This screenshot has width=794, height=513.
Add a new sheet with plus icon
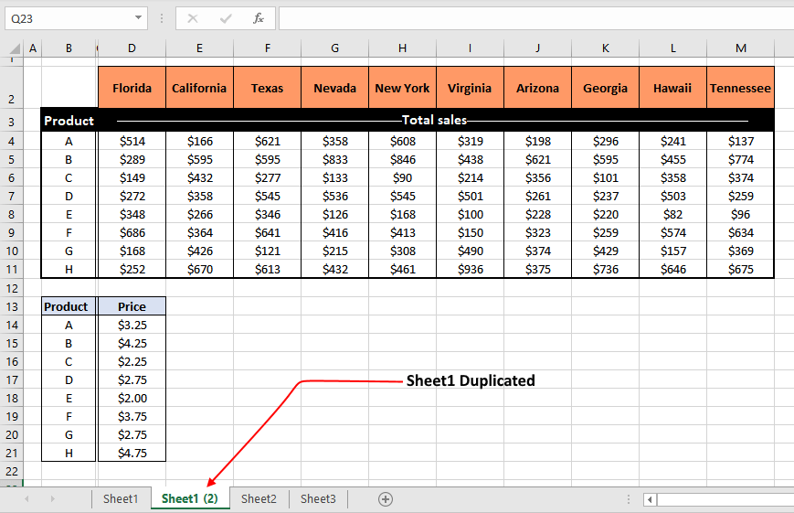(386, 499)
